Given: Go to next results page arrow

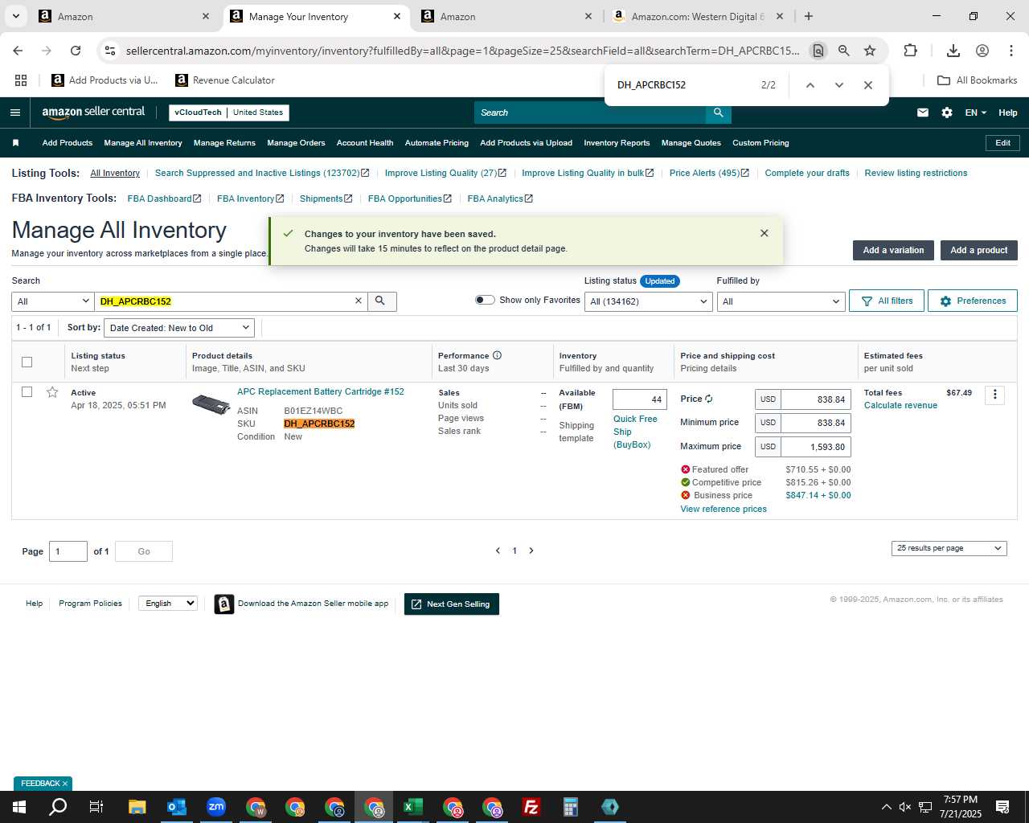Looking at the screenshot, I should click(531, 551).
